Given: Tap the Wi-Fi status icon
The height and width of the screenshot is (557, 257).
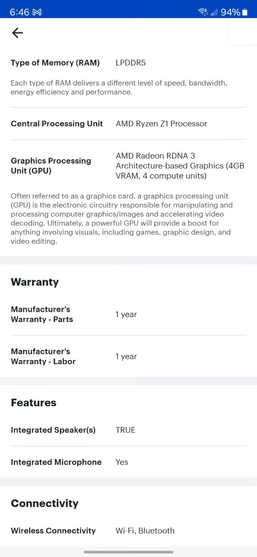Looking at the screenshot, I should (203, 12).
